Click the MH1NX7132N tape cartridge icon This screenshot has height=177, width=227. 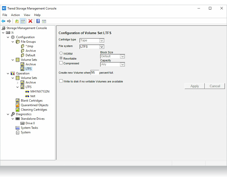coord(27,92)
